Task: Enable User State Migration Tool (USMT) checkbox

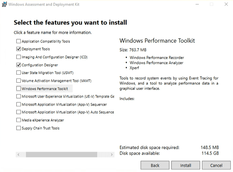Action: coord(19,73)
